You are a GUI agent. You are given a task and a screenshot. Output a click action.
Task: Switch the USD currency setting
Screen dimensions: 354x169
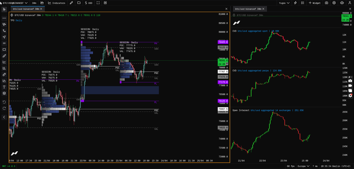pyautogui.click(x=89, y=3)
